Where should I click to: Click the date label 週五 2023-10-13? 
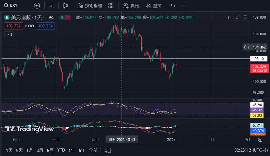pyautogui.click(x=122, y=140)
